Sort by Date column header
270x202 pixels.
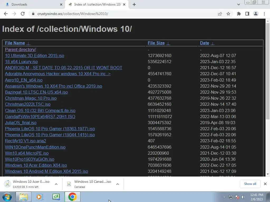(x=205, y=43)
